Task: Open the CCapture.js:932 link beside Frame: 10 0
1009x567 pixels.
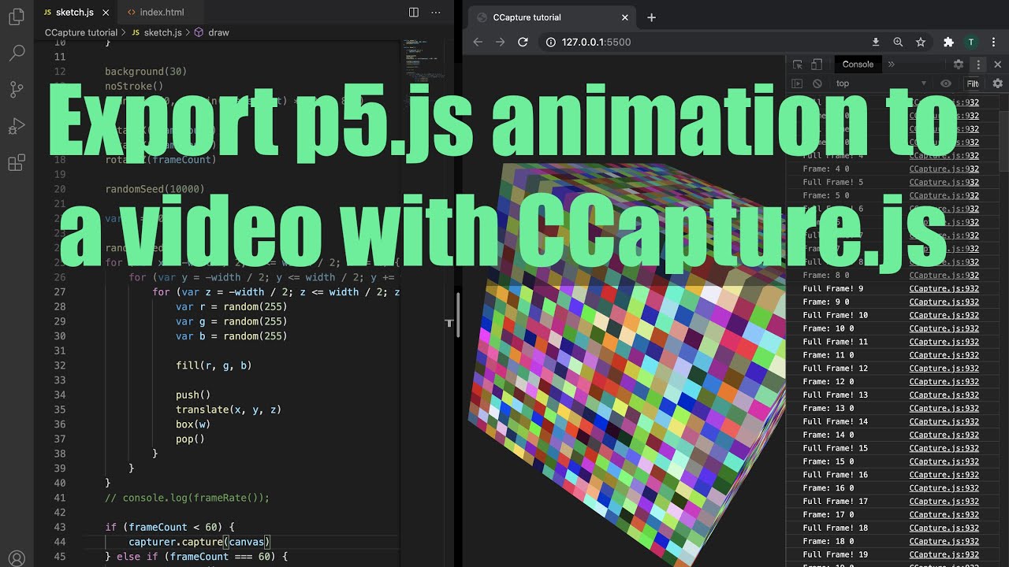Action: [944, 328]
